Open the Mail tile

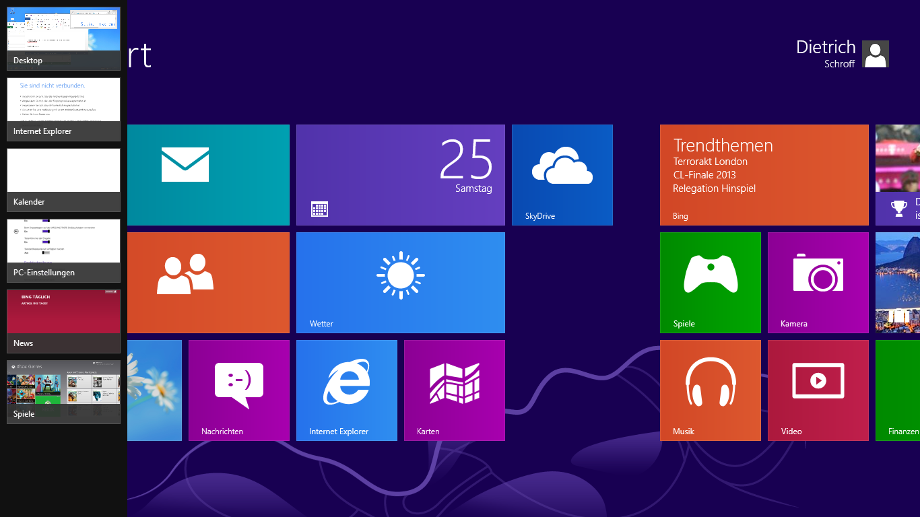(x=208, y=174)
